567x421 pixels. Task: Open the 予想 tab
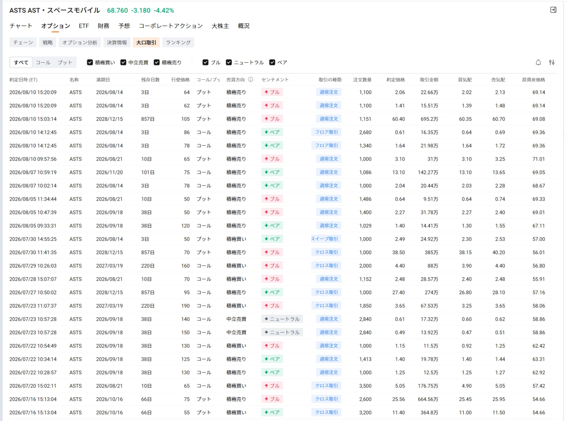[124, 26]
